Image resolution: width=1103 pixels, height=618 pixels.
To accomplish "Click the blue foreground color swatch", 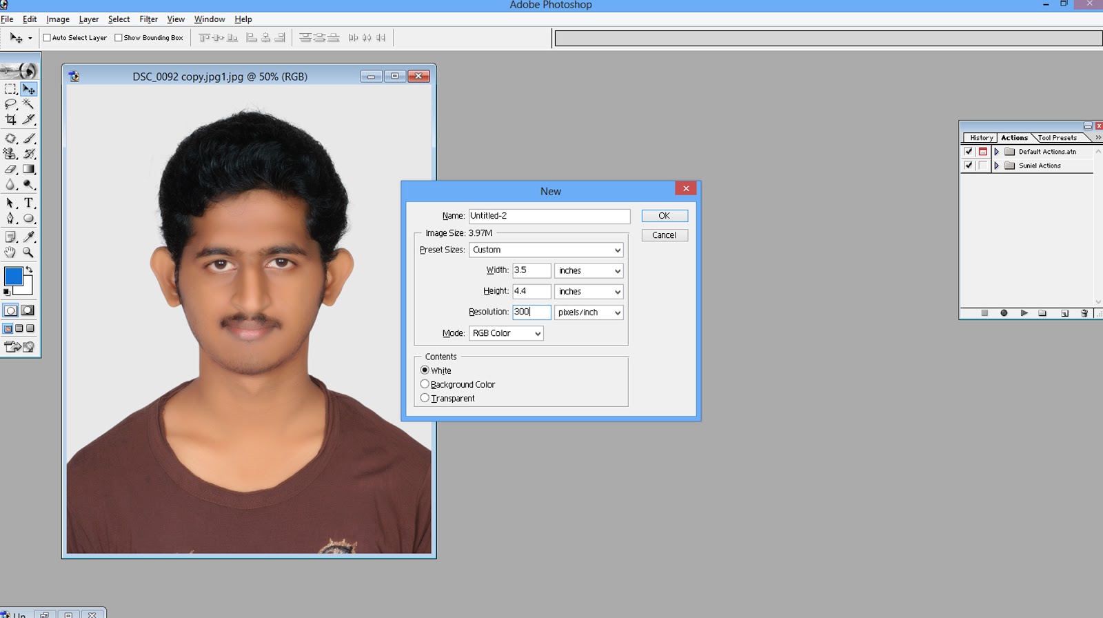I will 12,277.
